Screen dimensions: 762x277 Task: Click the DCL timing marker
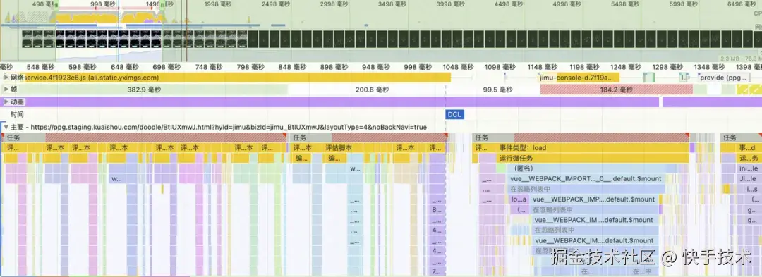pos(454,114)
